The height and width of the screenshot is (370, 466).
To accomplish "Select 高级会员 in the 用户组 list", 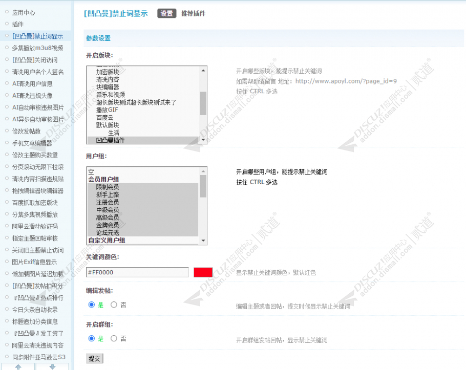I will (143, 217).
